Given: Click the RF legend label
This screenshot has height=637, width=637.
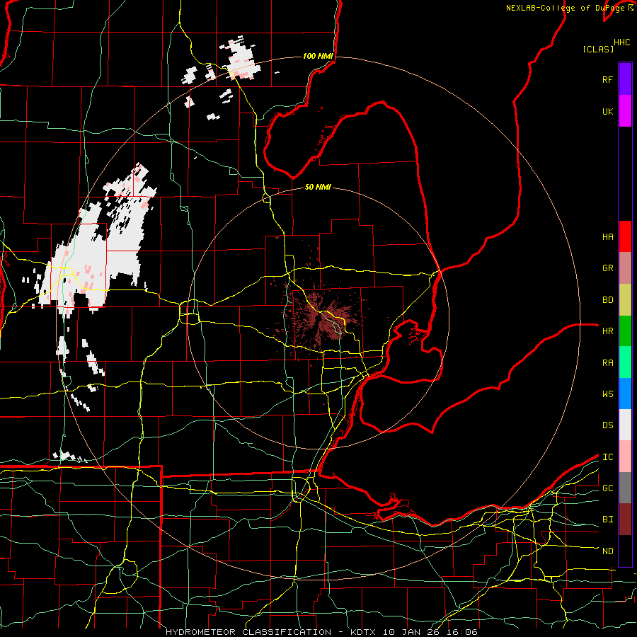Looking at the screenshot, I should pos(607,79).
